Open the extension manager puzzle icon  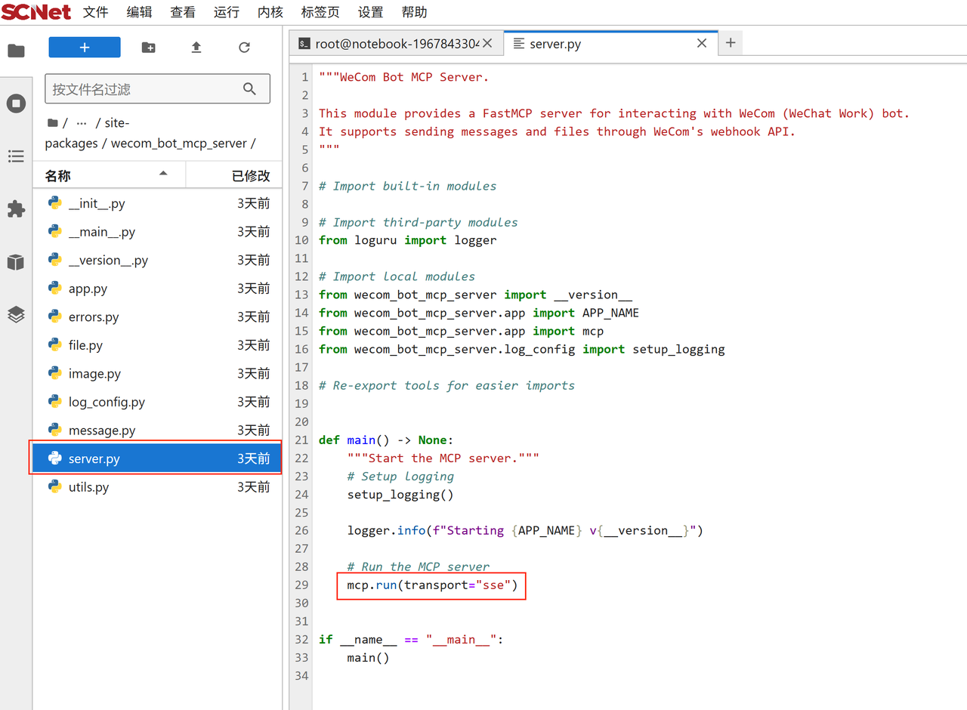coord(16,209)
